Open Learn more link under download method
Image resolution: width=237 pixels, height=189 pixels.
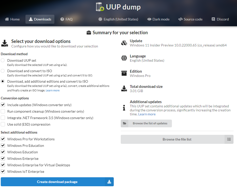click(x=53, y=90)
